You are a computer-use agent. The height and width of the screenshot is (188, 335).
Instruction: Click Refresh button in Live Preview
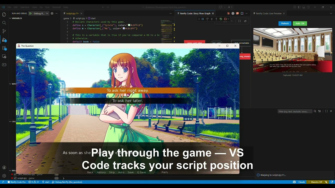(x=285, y=23)
